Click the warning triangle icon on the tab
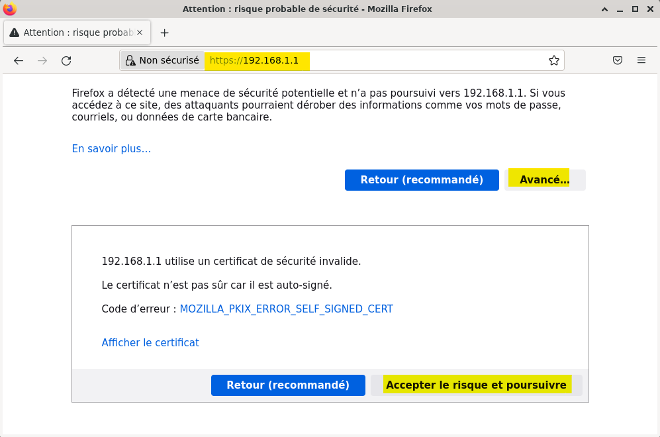 [15, 32]
